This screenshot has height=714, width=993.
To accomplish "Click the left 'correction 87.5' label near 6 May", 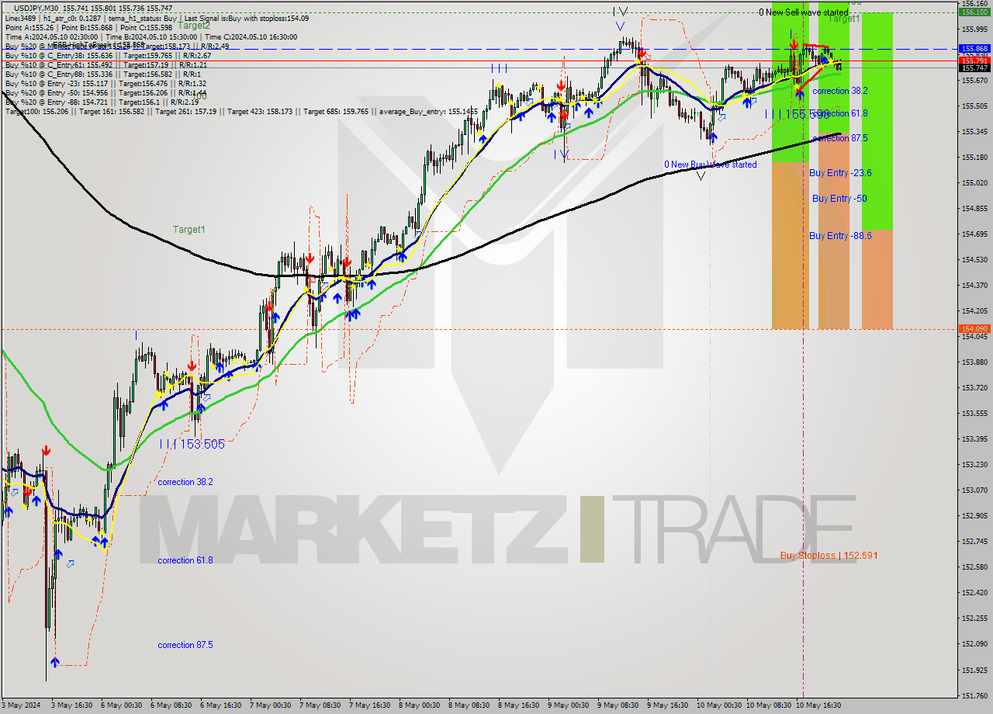I will (185, 645).
